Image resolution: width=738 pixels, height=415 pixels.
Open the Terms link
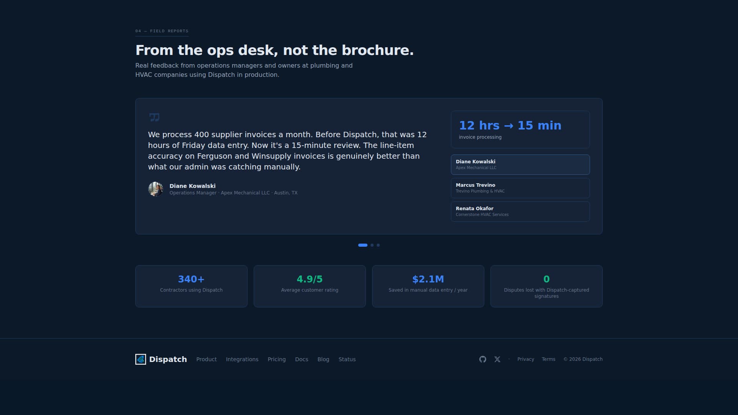549,359
